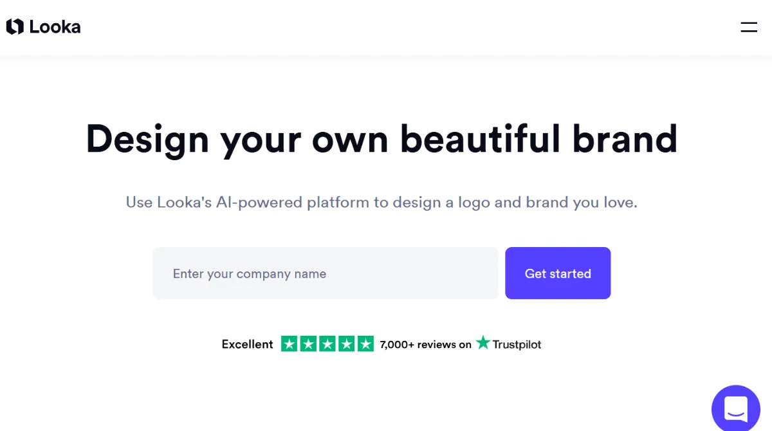772x431 pixels.
Task: Click the Get started button
Action: [x=558, y=273]
